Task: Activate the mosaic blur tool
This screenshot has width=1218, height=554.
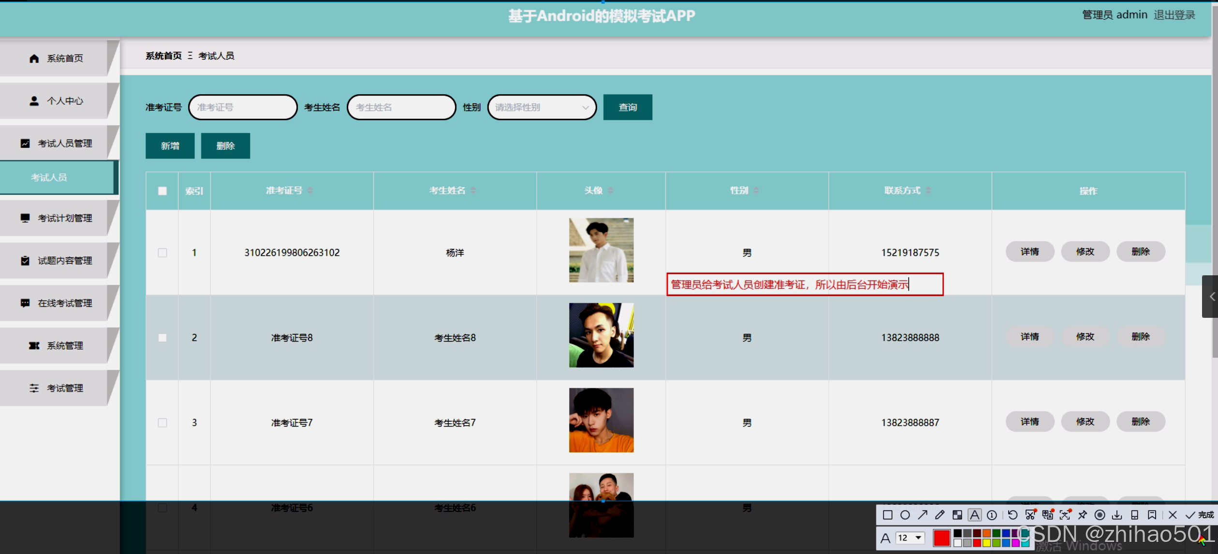Action: tap(958, 515)
